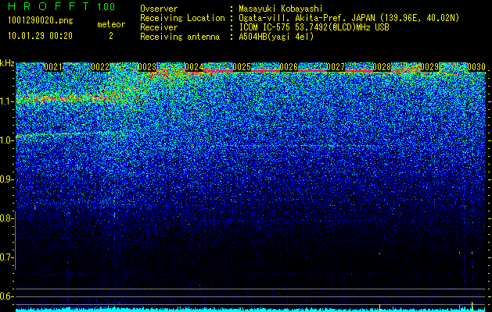Click the 0.6 frequency axis label
This screenshot has height=312, width=492.
click(6, 296)
